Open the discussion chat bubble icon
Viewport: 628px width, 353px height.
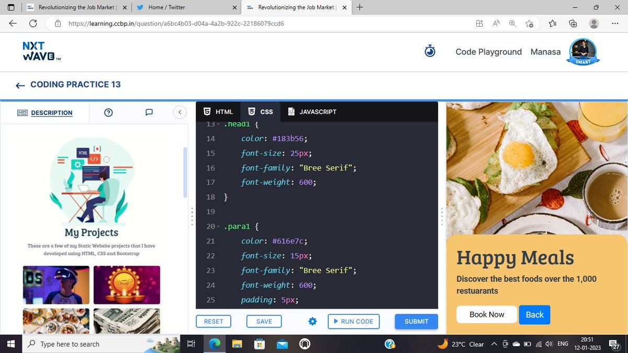tap(149, 112)
